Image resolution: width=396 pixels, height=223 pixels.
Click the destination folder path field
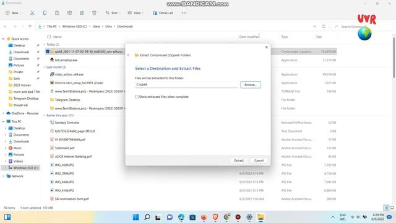(x=186, y=85)
